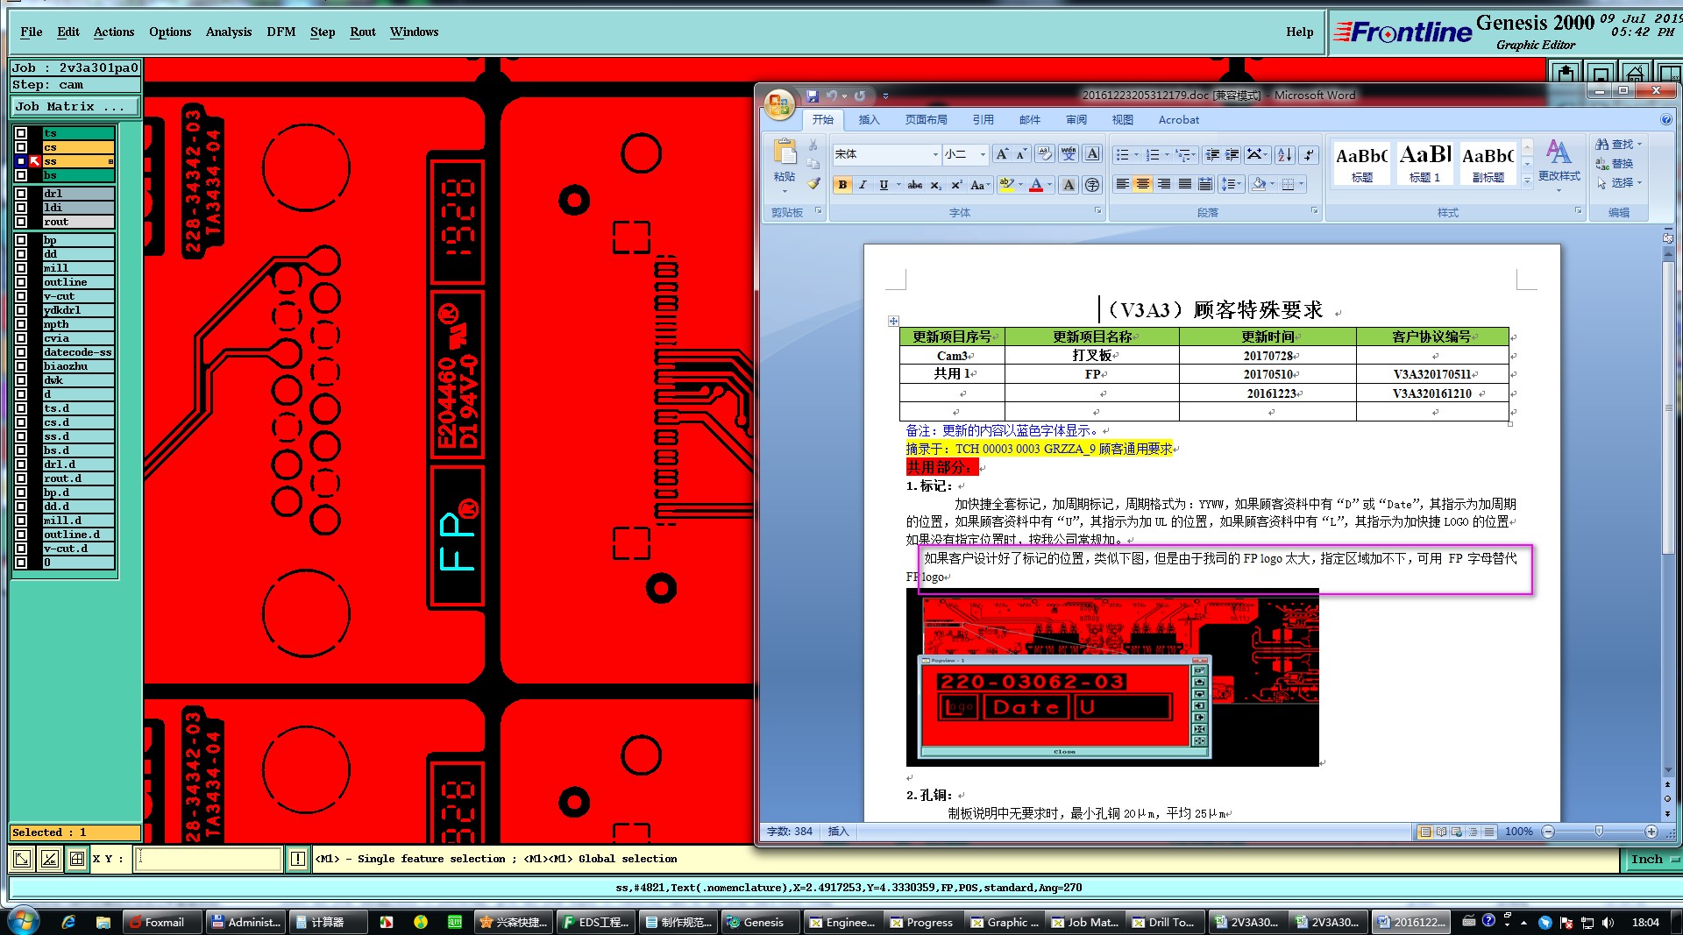Toggle display checkbox for datecode-ss layer
Image resolution: width=1683 pixels, height=935 pixels.
pos(21,352)
